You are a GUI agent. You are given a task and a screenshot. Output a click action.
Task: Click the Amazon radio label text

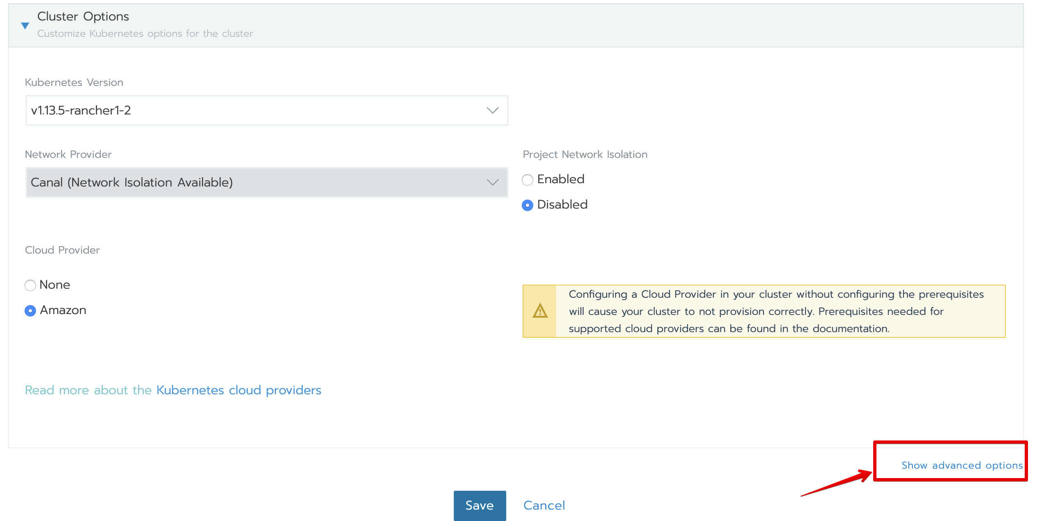click(x=63, y=310)
